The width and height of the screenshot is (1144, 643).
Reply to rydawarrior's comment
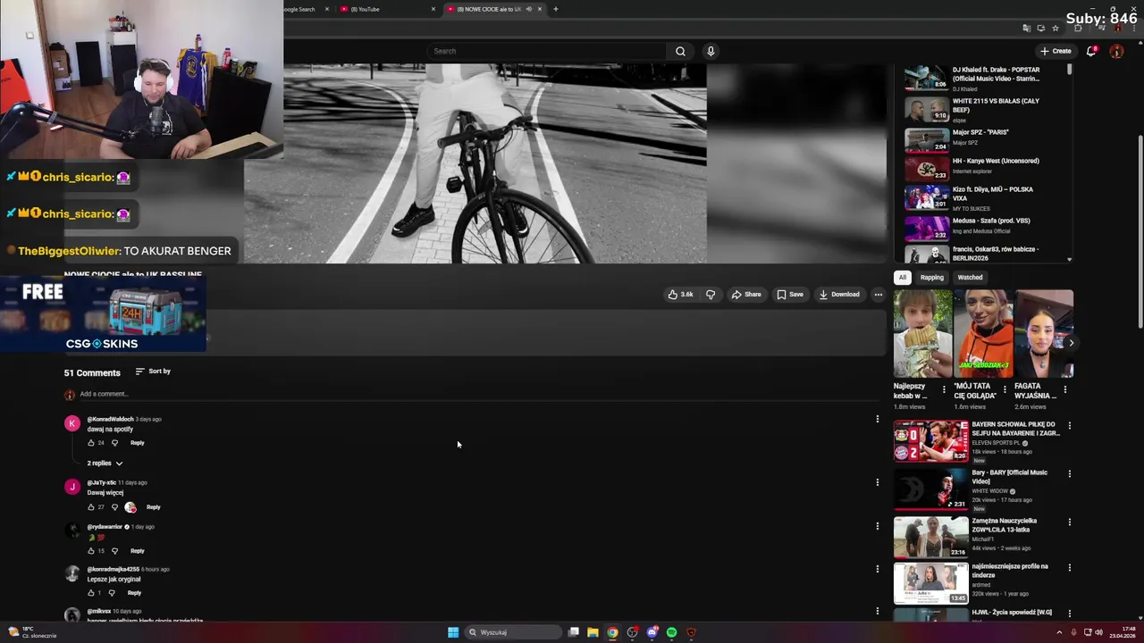(137, 551)
